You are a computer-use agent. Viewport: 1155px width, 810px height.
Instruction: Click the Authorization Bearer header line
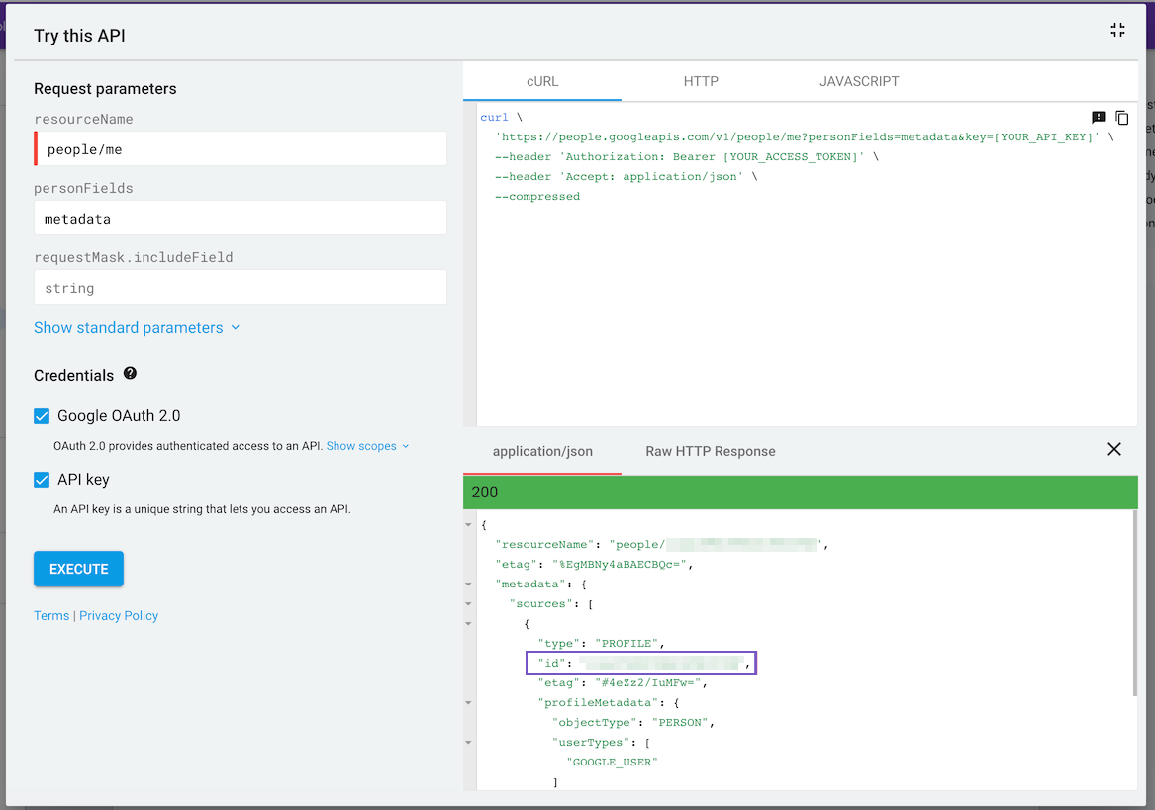pyautogui.click(x=687, y=157)
